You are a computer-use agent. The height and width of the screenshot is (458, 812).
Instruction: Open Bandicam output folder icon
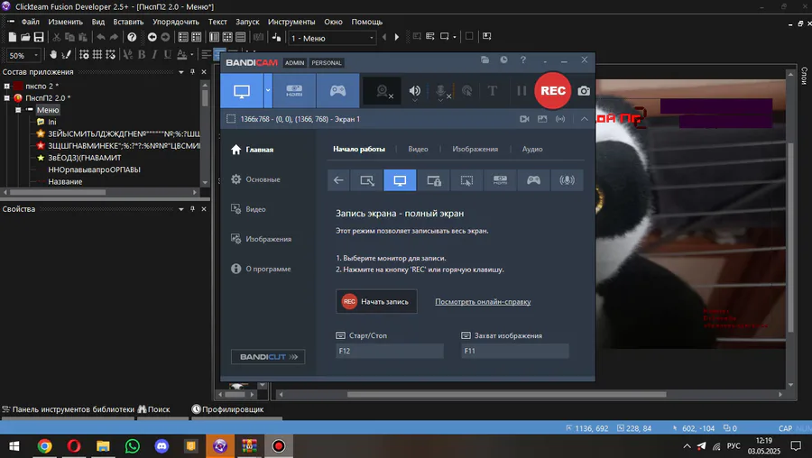[484, 60]
